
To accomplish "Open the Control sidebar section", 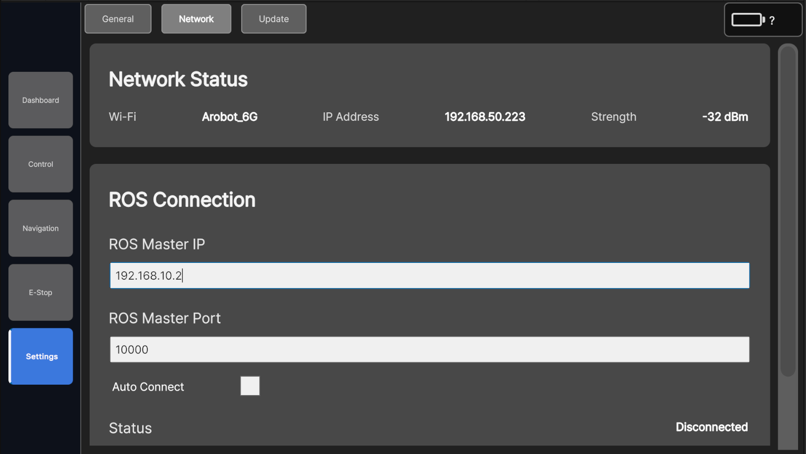I will (x=41, y=164).
